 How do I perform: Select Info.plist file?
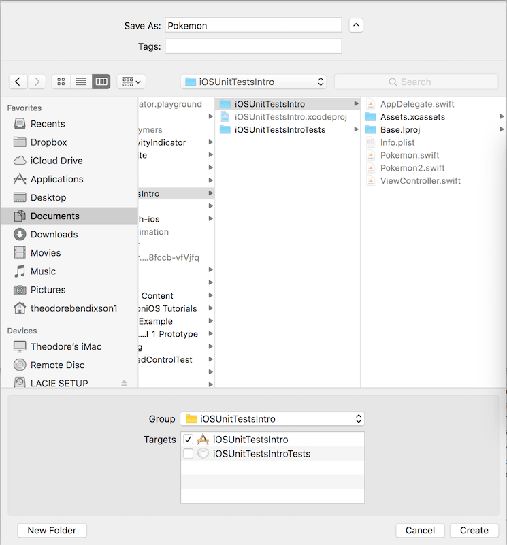click(434, 142)
